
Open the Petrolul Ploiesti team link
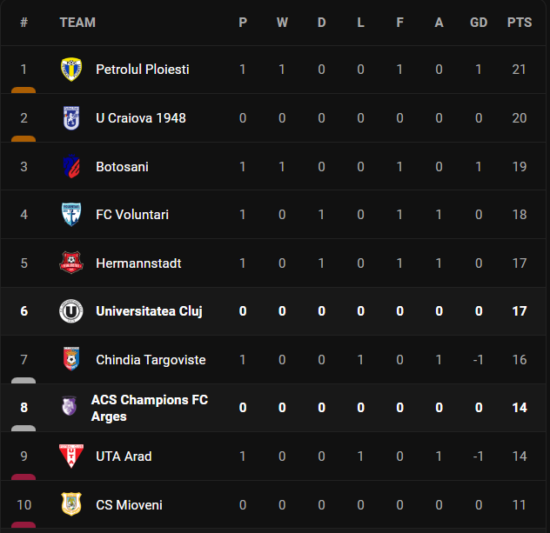[x=142, y=70]
